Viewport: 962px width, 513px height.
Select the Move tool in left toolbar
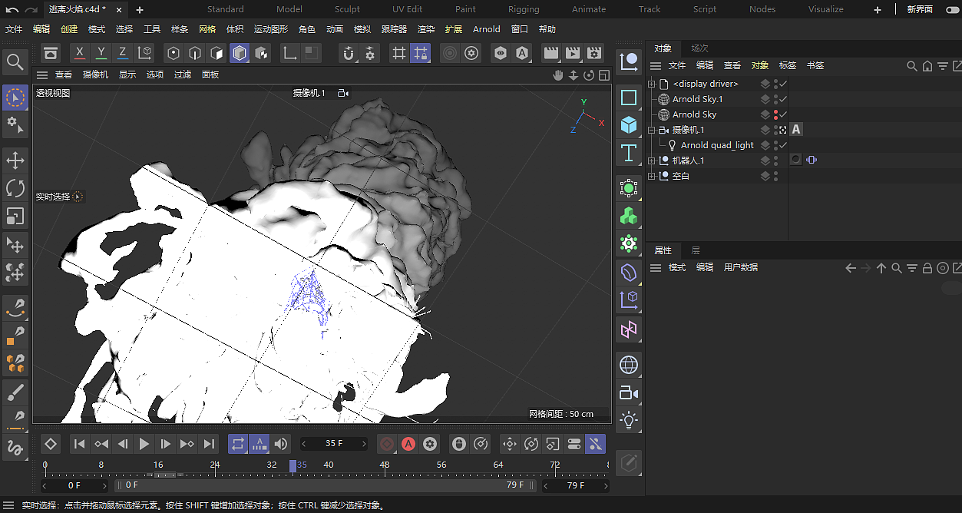click(15, 161)
